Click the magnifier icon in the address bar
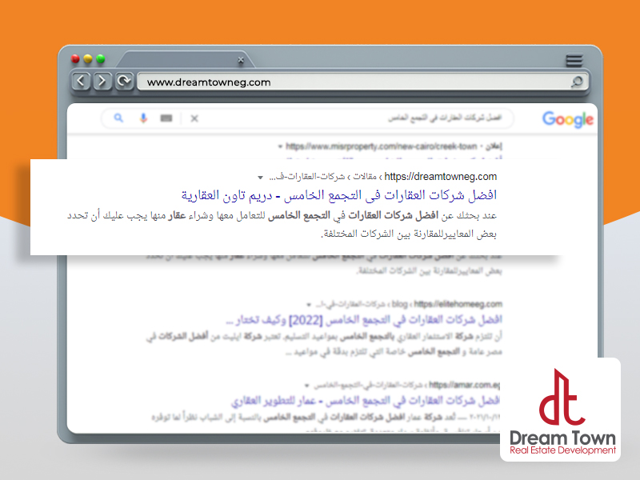Screen dimensions: 640x480 (x=577, y=82)
